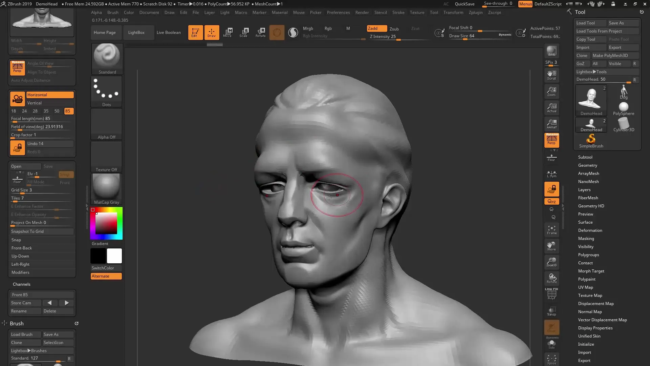Click the Scroll canvas icon
This screenshot has width=650, height=366.
point(551,75)
